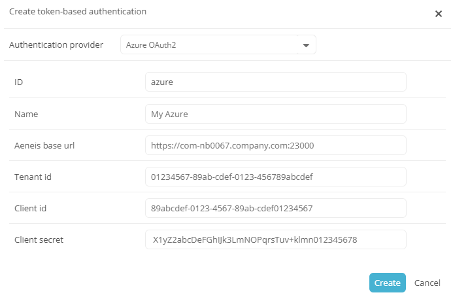
Task: Close the dialog with the X icon
Action: point(439,14)
